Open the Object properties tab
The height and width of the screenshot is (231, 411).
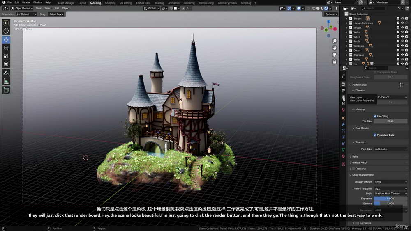[x=343, y=118]
